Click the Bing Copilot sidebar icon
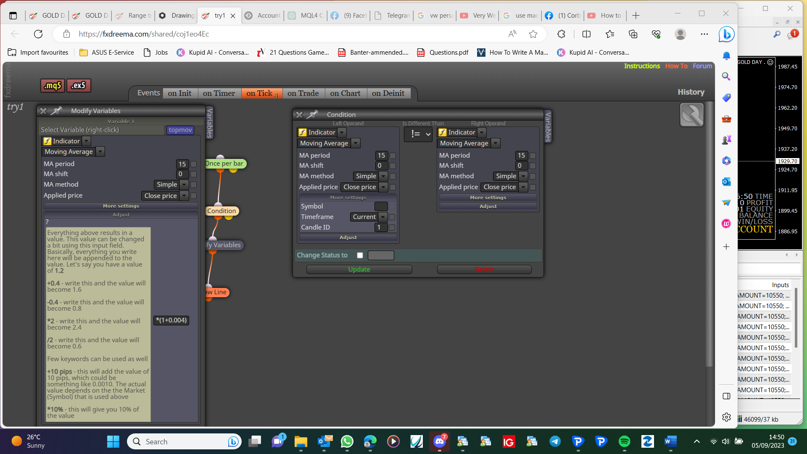The width and height of the screenshot is (807, 454). tap(726, 34)
